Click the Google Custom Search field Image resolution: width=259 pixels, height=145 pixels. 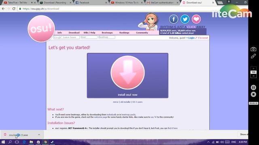pos(66,37)
